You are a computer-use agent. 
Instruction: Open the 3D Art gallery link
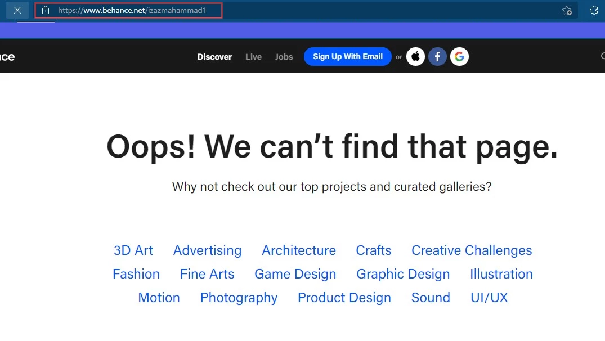[133, 250]
